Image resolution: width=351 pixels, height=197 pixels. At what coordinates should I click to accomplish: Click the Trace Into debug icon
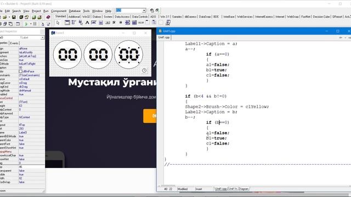tap(43, 24)
